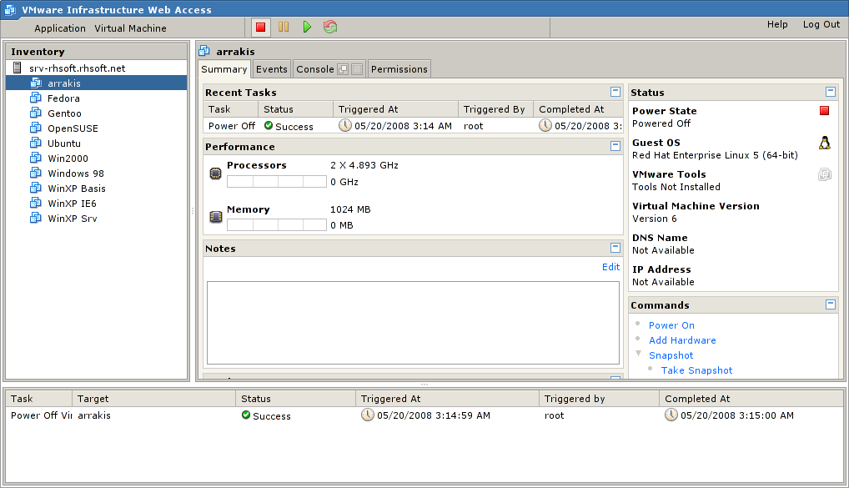This screenshot has width=849, height=488.
Task: Click the VM icon beside Ubuntu
Action: [x=36, y=143]
